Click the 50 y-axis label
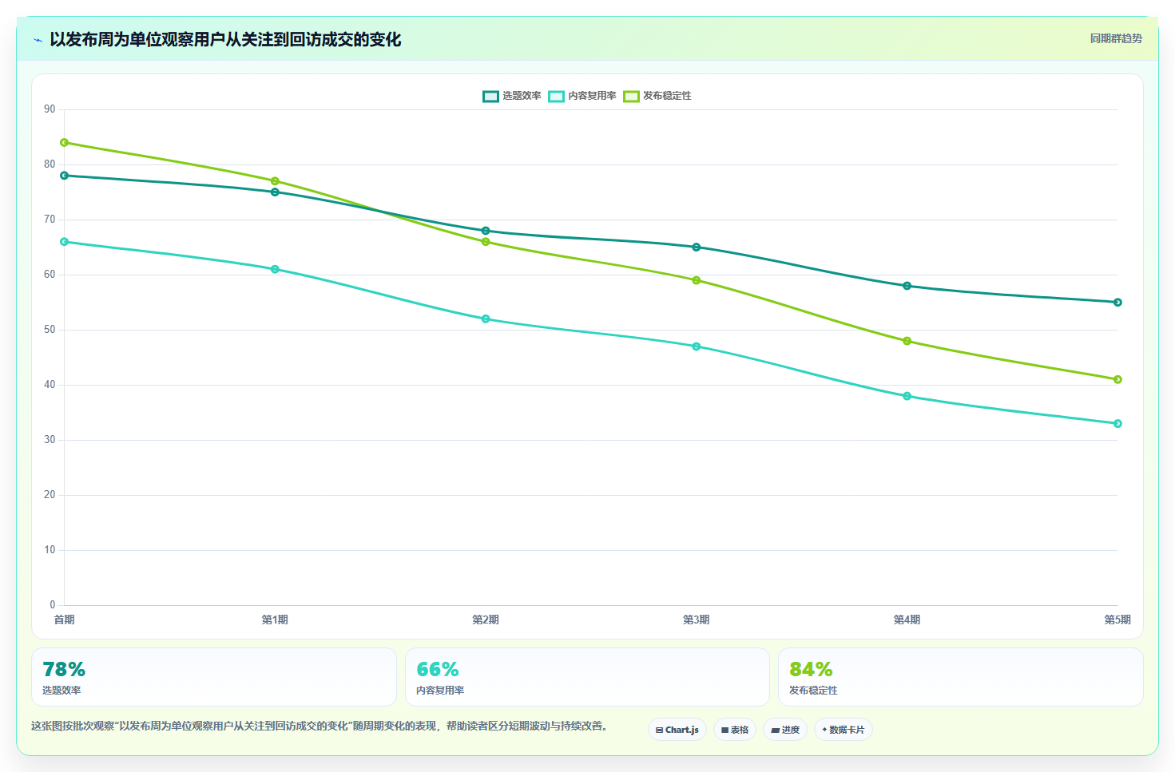The image size is (1175, 772). tap(50, 330)
